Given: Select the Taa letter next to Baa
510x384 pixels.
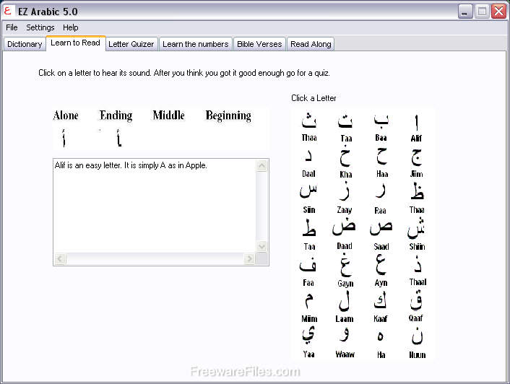Looking at the screenshot, I should pos(345,121).
